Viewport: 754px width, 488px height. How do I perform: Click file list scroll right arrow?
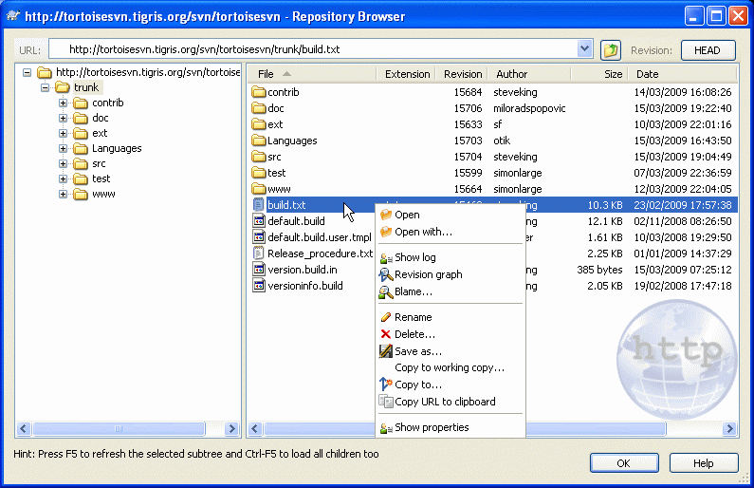[x=729, y=428]
